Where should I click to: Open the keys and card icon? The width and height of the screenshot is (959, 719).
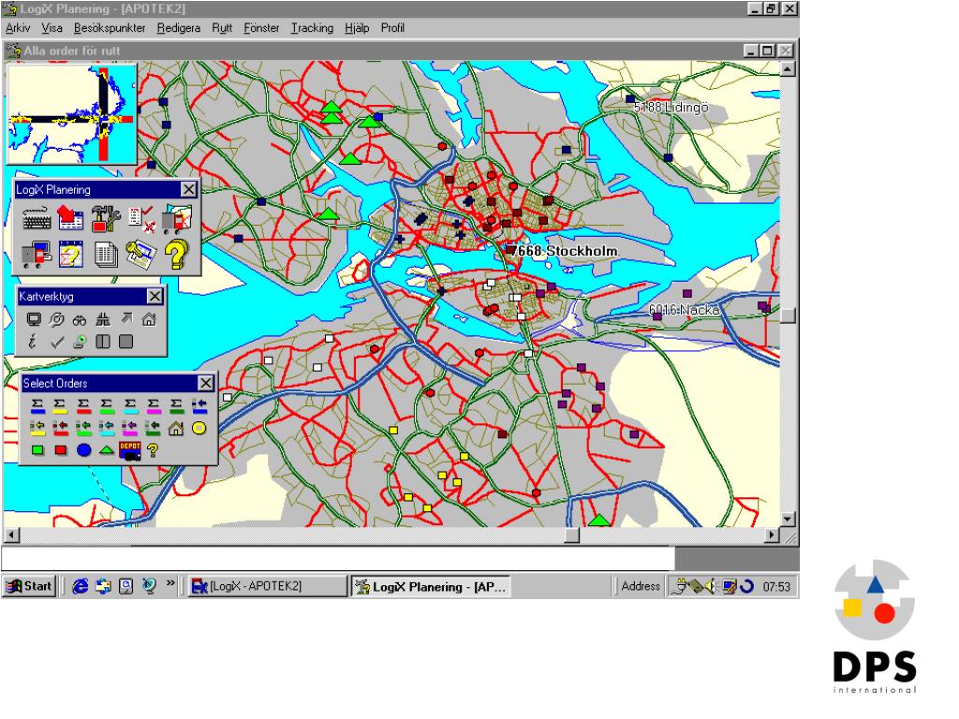(x=140, y=255)
